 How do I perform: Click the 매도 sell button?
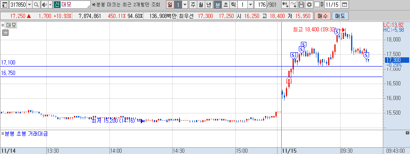tap(340, 16)
